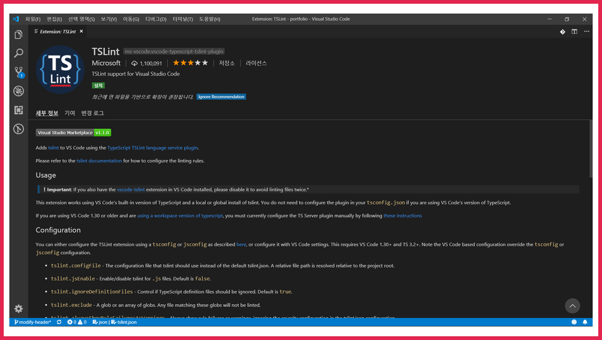602x340 pixels.
Task: Click the json status bar entry
Action: click(x=100, y=322)
